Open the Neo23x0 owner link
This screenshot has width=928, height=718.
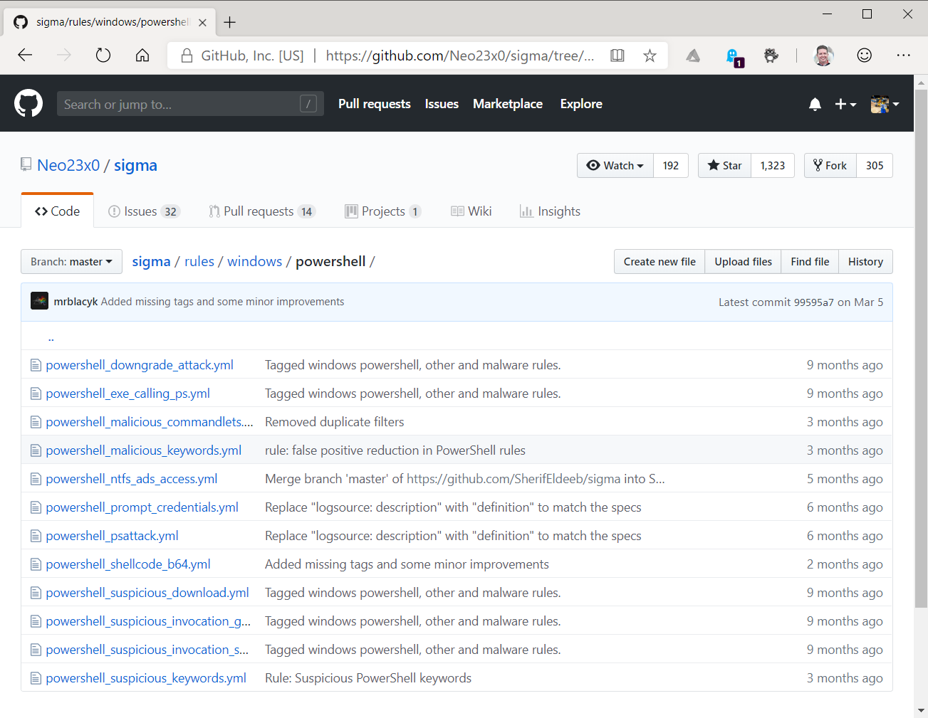tap(68, 166)
